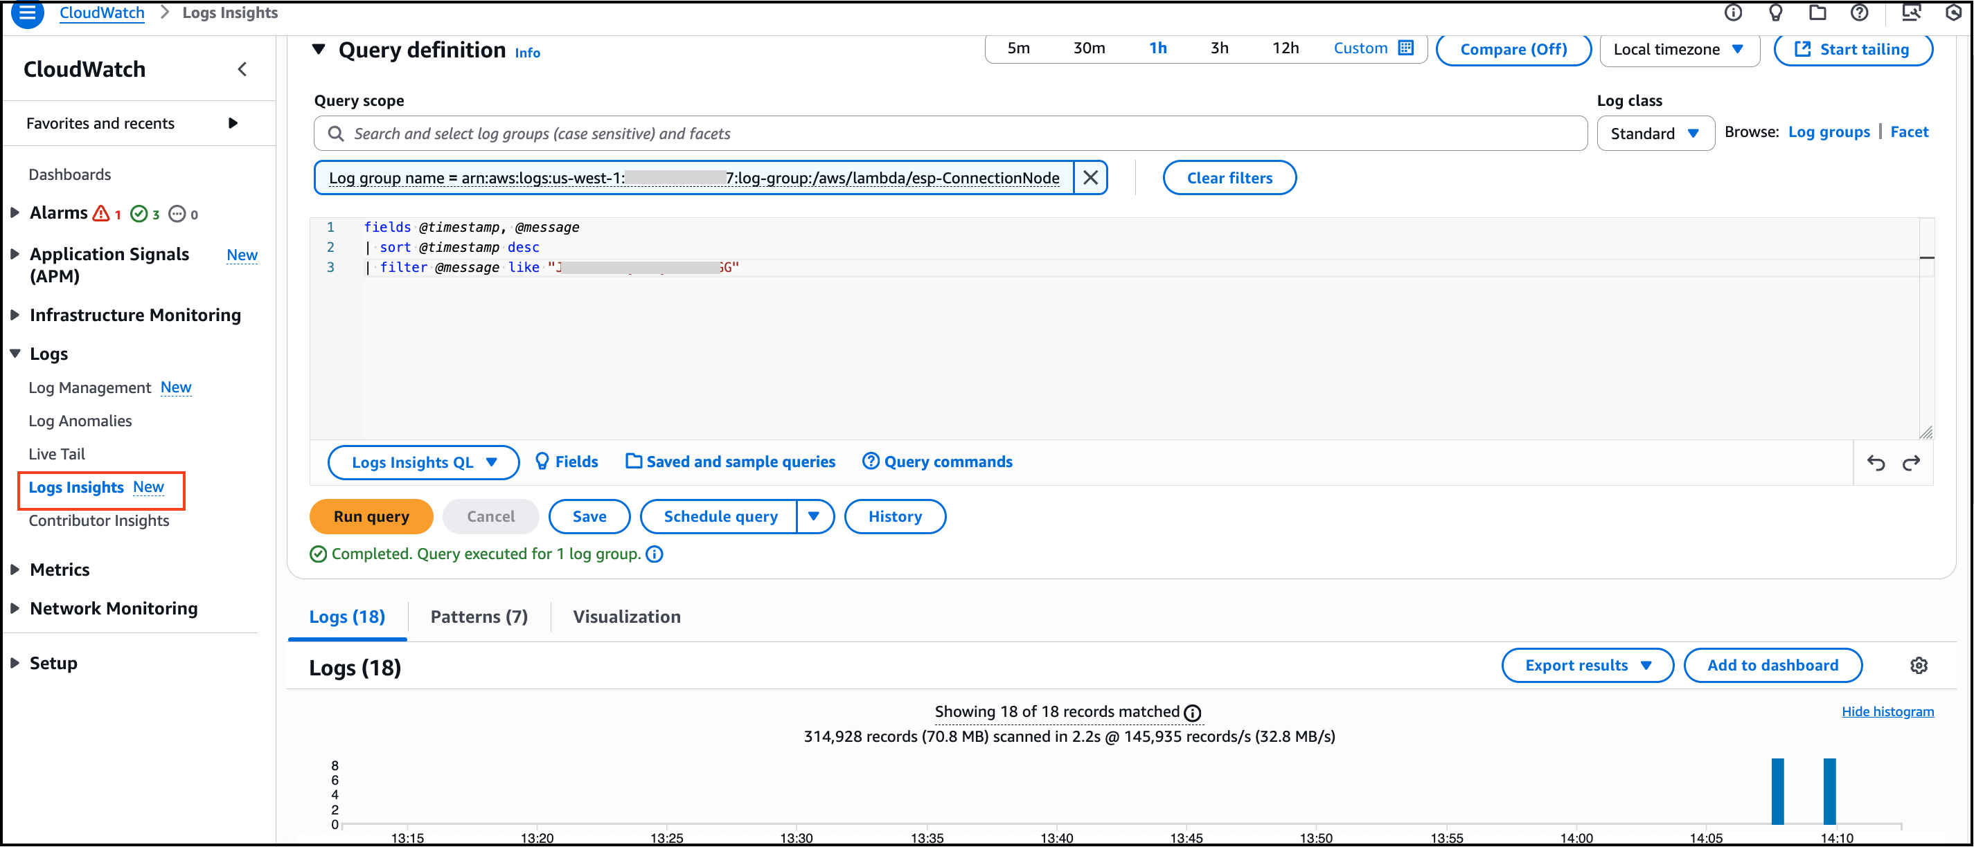Expand the Setup section

pos(15,663)
